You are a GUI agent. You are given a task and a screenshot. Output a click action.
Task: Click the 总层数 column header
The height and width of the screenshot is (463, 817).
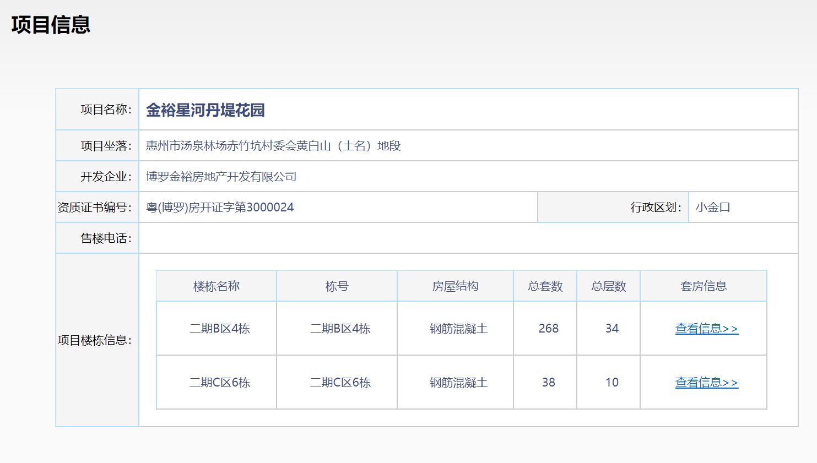click(608, 286)
